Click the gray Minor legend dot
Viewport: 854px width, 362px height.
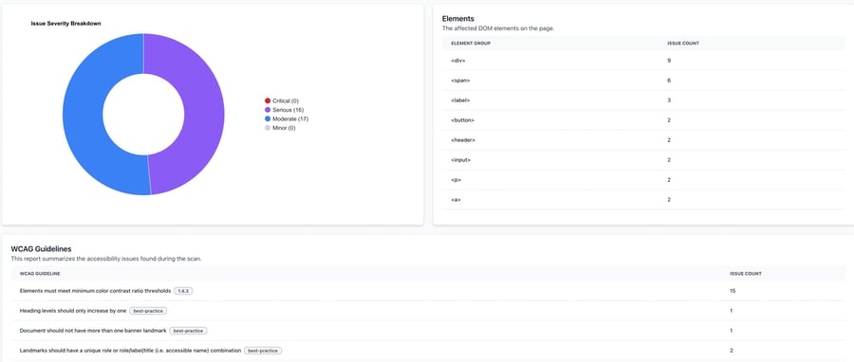268,128
